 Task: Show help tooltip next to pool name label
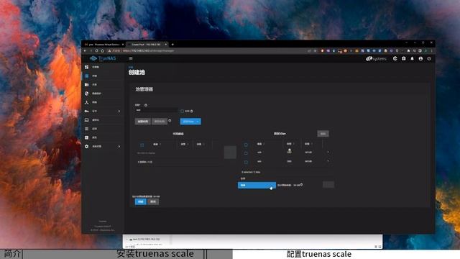coord(146,105)
